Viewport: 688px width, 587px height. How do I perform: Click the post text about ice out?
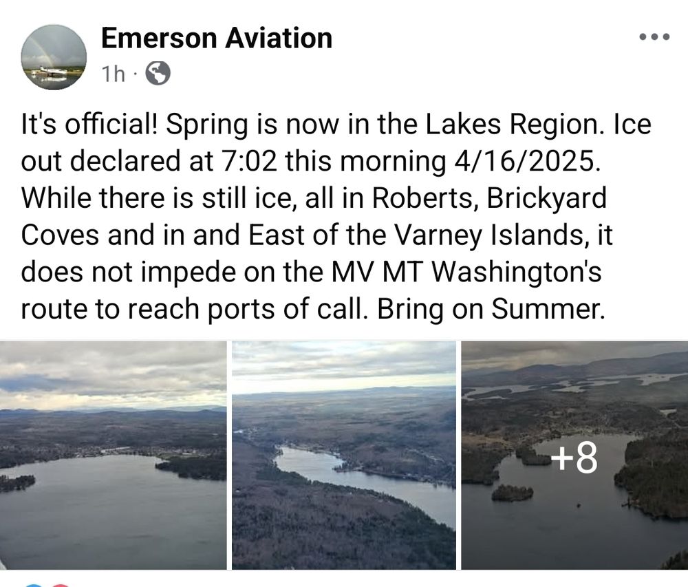click(x=336, y=216)
